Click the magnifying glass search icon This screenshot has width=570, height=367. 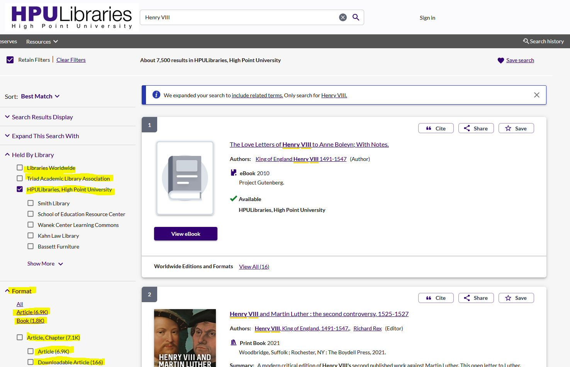tap(356, 17)
